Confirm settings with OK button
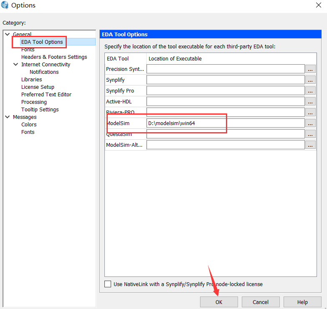Viewport: 327px width, 309px height. [219, 302]
